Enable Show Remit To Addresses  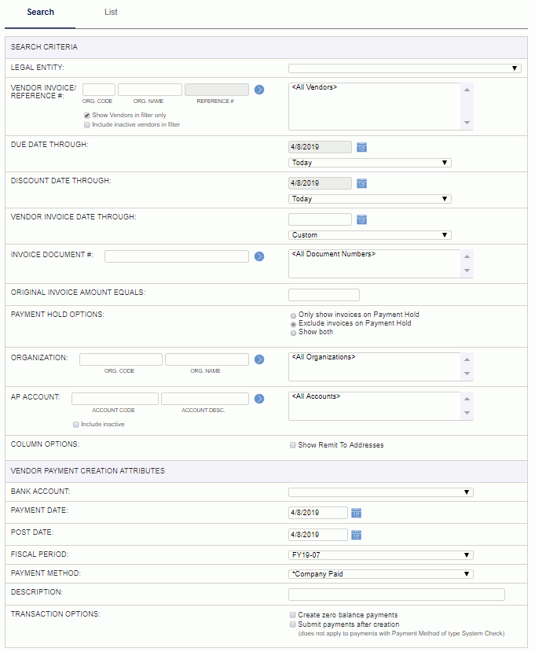coord(293,445)
